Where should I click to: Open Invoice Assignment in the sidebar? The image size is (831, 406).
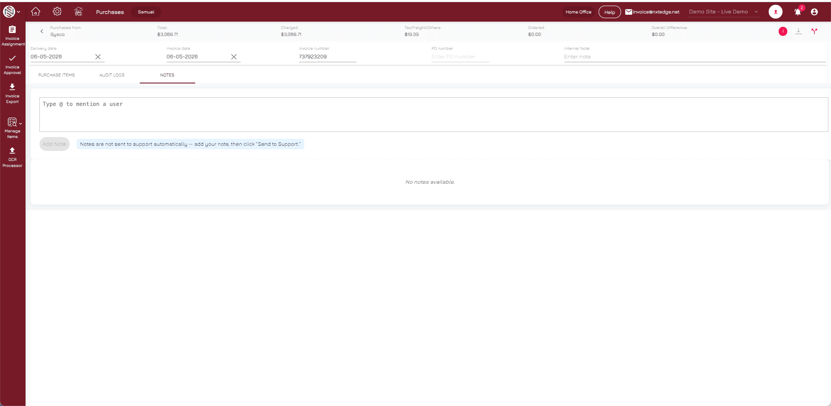point(13,36)
